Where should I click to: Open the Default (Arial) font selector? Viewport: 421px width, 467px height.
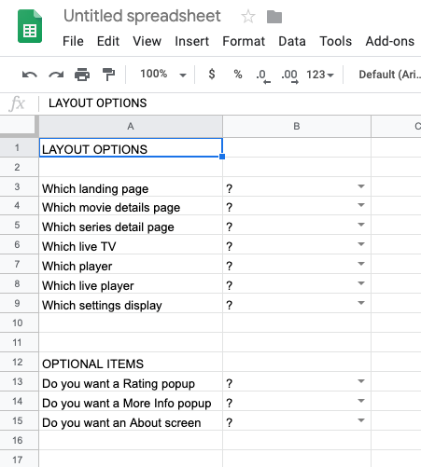389,75
